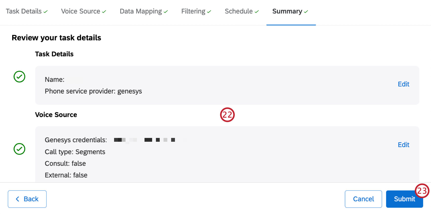Edit the Voice Source section
Viewport: 431px width, 214px height.
tap(403, 145)
